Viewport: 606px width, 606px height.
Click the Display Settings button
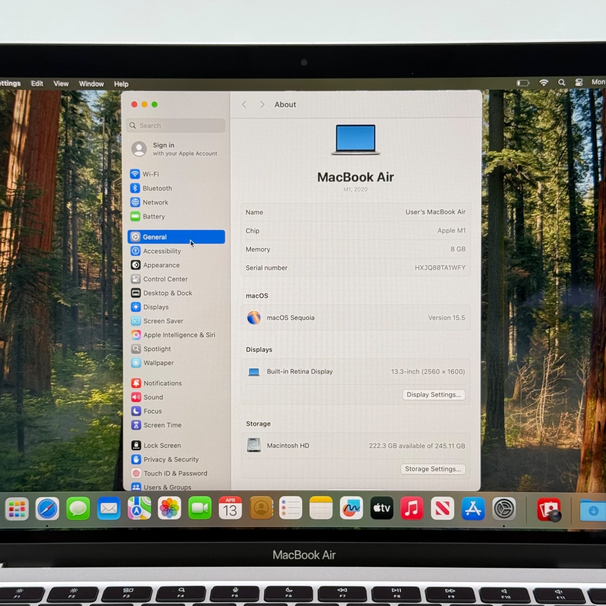[433, 395]
